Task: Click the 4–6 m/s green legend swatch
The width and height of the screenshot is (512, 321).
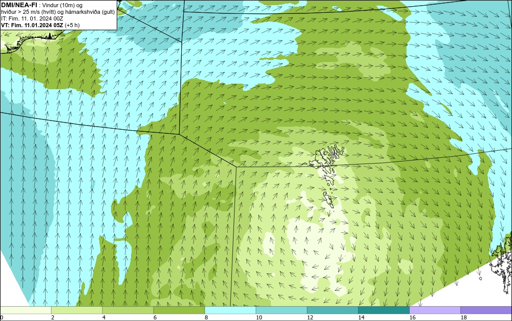Action: click(128, 310)
